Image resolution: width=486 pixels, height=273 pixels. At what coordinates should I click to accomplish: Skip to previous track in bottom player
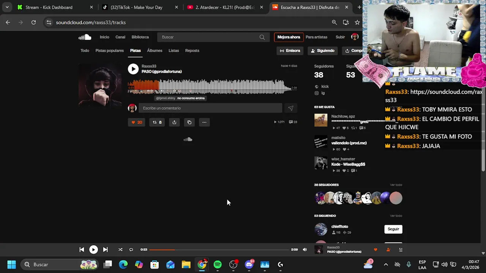coord(82,249)
